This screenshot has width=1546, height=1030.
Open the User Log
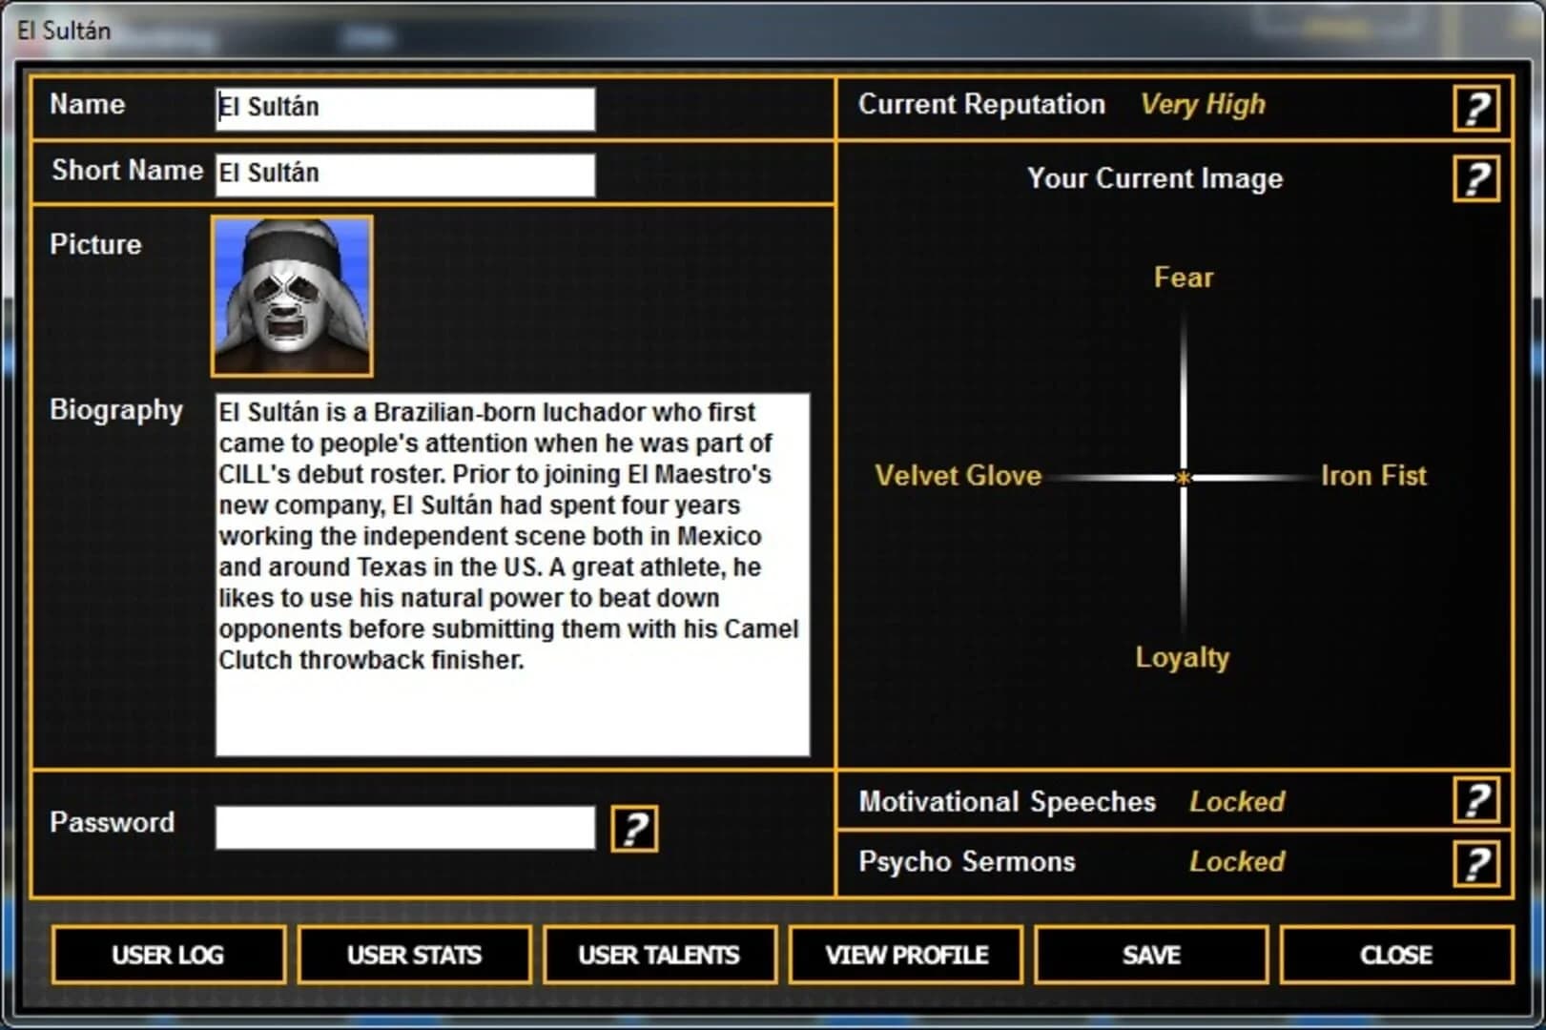169,954
